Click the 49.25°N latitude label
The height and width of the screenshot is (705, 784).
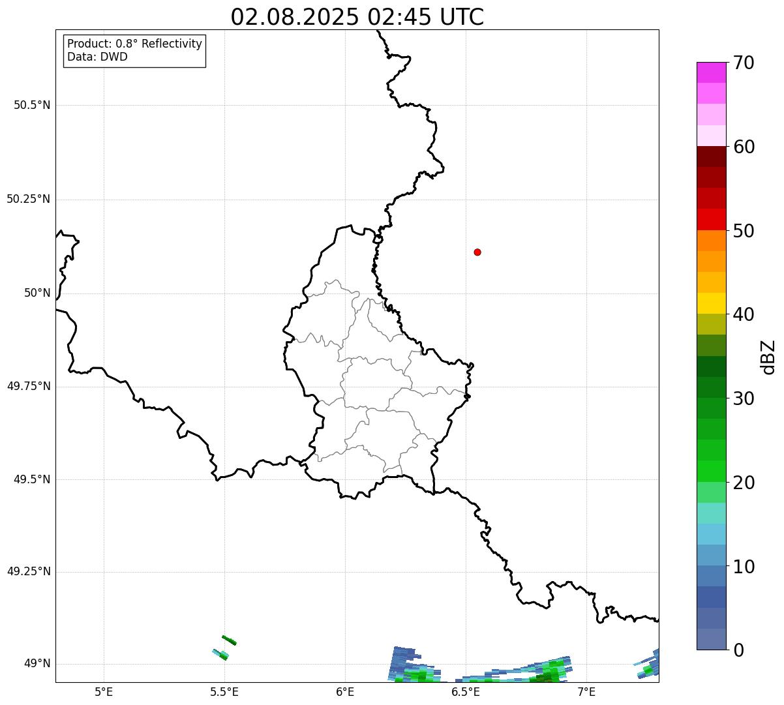pos(29,572)
